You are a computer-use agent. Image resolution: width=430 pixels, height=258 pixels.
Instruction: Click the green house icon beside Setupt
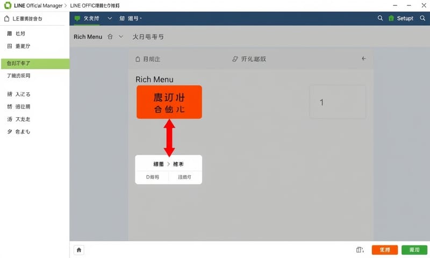tap(391, 18)
